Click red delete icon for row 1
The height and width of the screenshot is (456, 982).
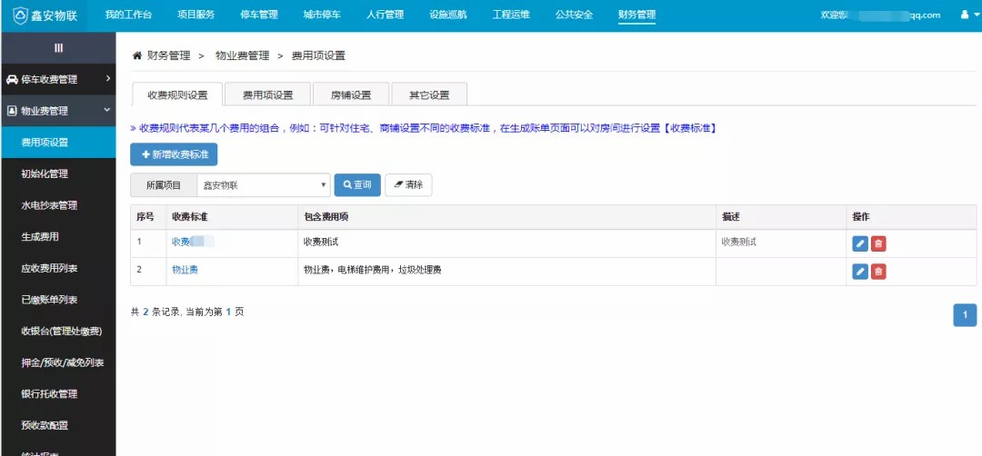coord(878,243)
